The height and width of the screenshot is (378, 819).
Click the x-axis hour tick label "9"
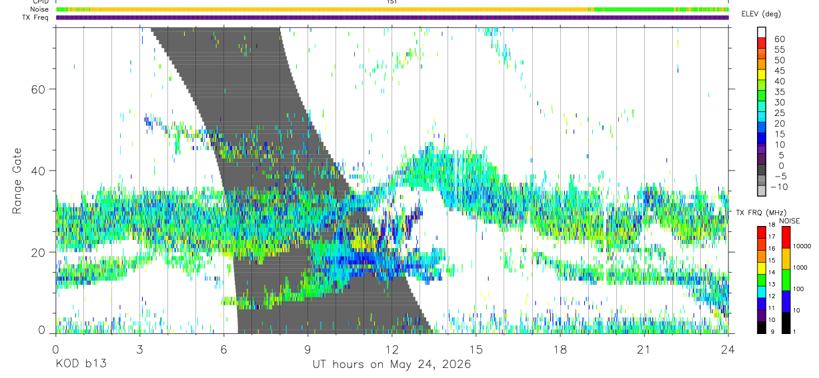(307, 349)
